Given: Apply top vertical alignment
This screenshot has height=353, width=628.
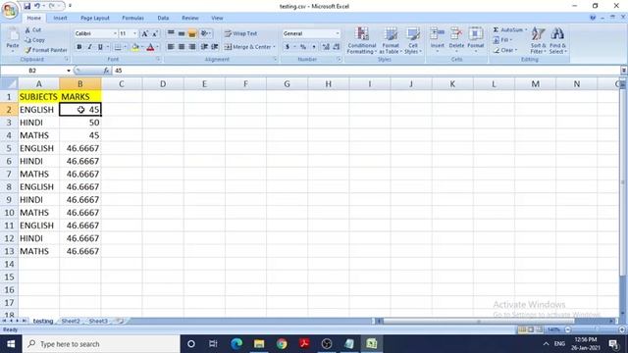Looking at the screenshot, I should click(171, 33).
